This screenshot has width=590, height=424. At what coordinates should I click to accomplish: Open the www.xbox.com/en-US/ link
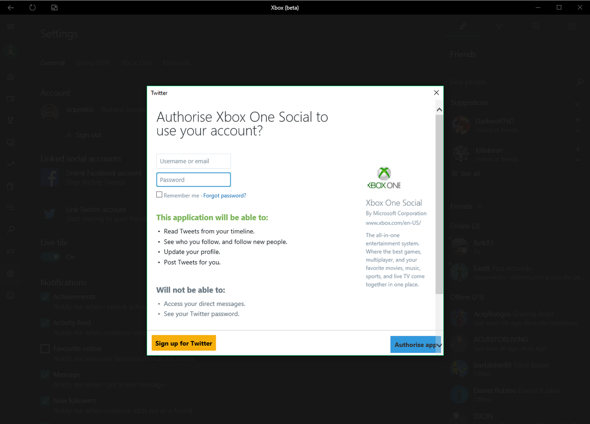[393, 223]
